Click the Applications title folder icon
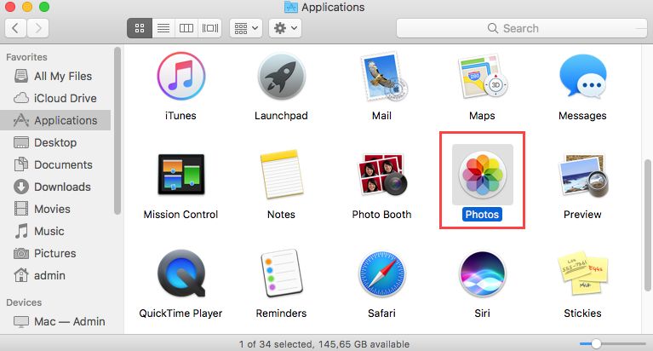This screenshot has height=351, width=653. [290, 7]
